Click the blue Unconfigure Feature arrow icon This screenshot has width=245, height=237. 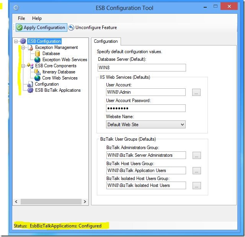tap(71, 28)
